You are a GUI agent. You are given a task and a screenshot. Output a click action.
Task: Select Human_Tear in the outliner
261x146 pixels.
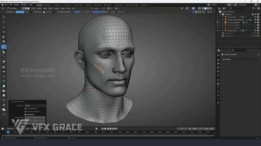pos(232,31)
